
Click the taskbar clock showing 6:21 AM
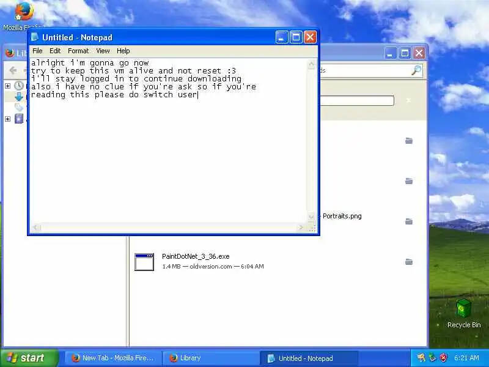(x=466, y=358)
